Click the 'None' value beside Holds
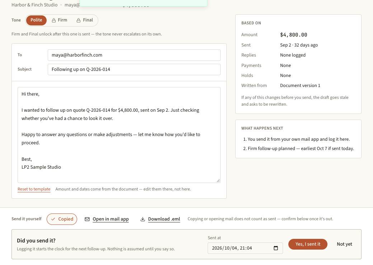 click(x=285, y=76)
